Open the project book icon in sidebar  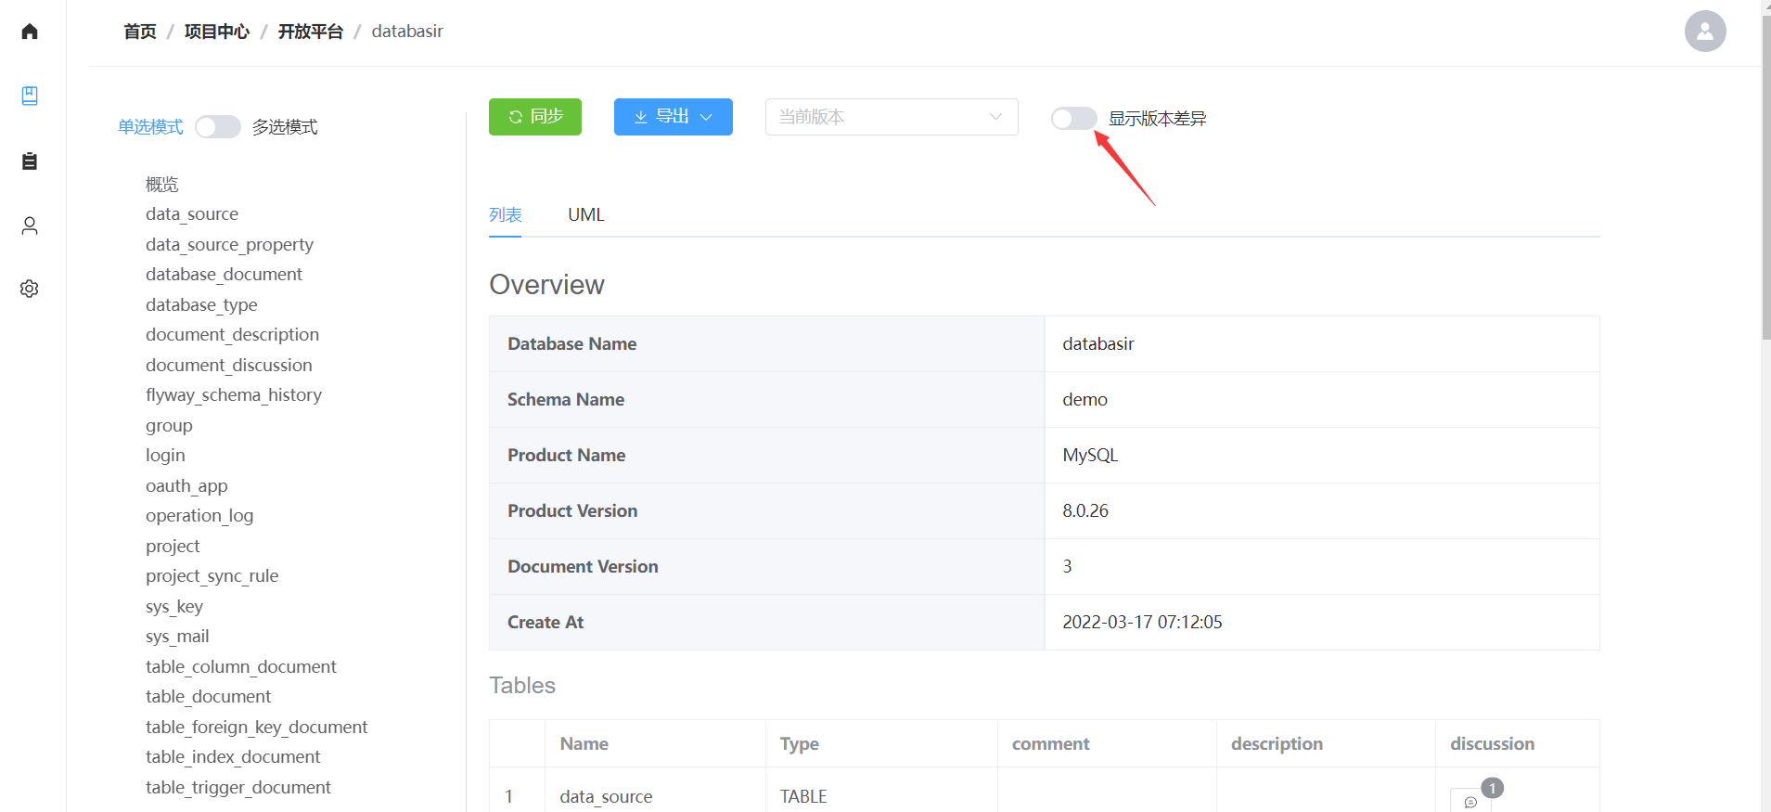[x=30, y=96]
